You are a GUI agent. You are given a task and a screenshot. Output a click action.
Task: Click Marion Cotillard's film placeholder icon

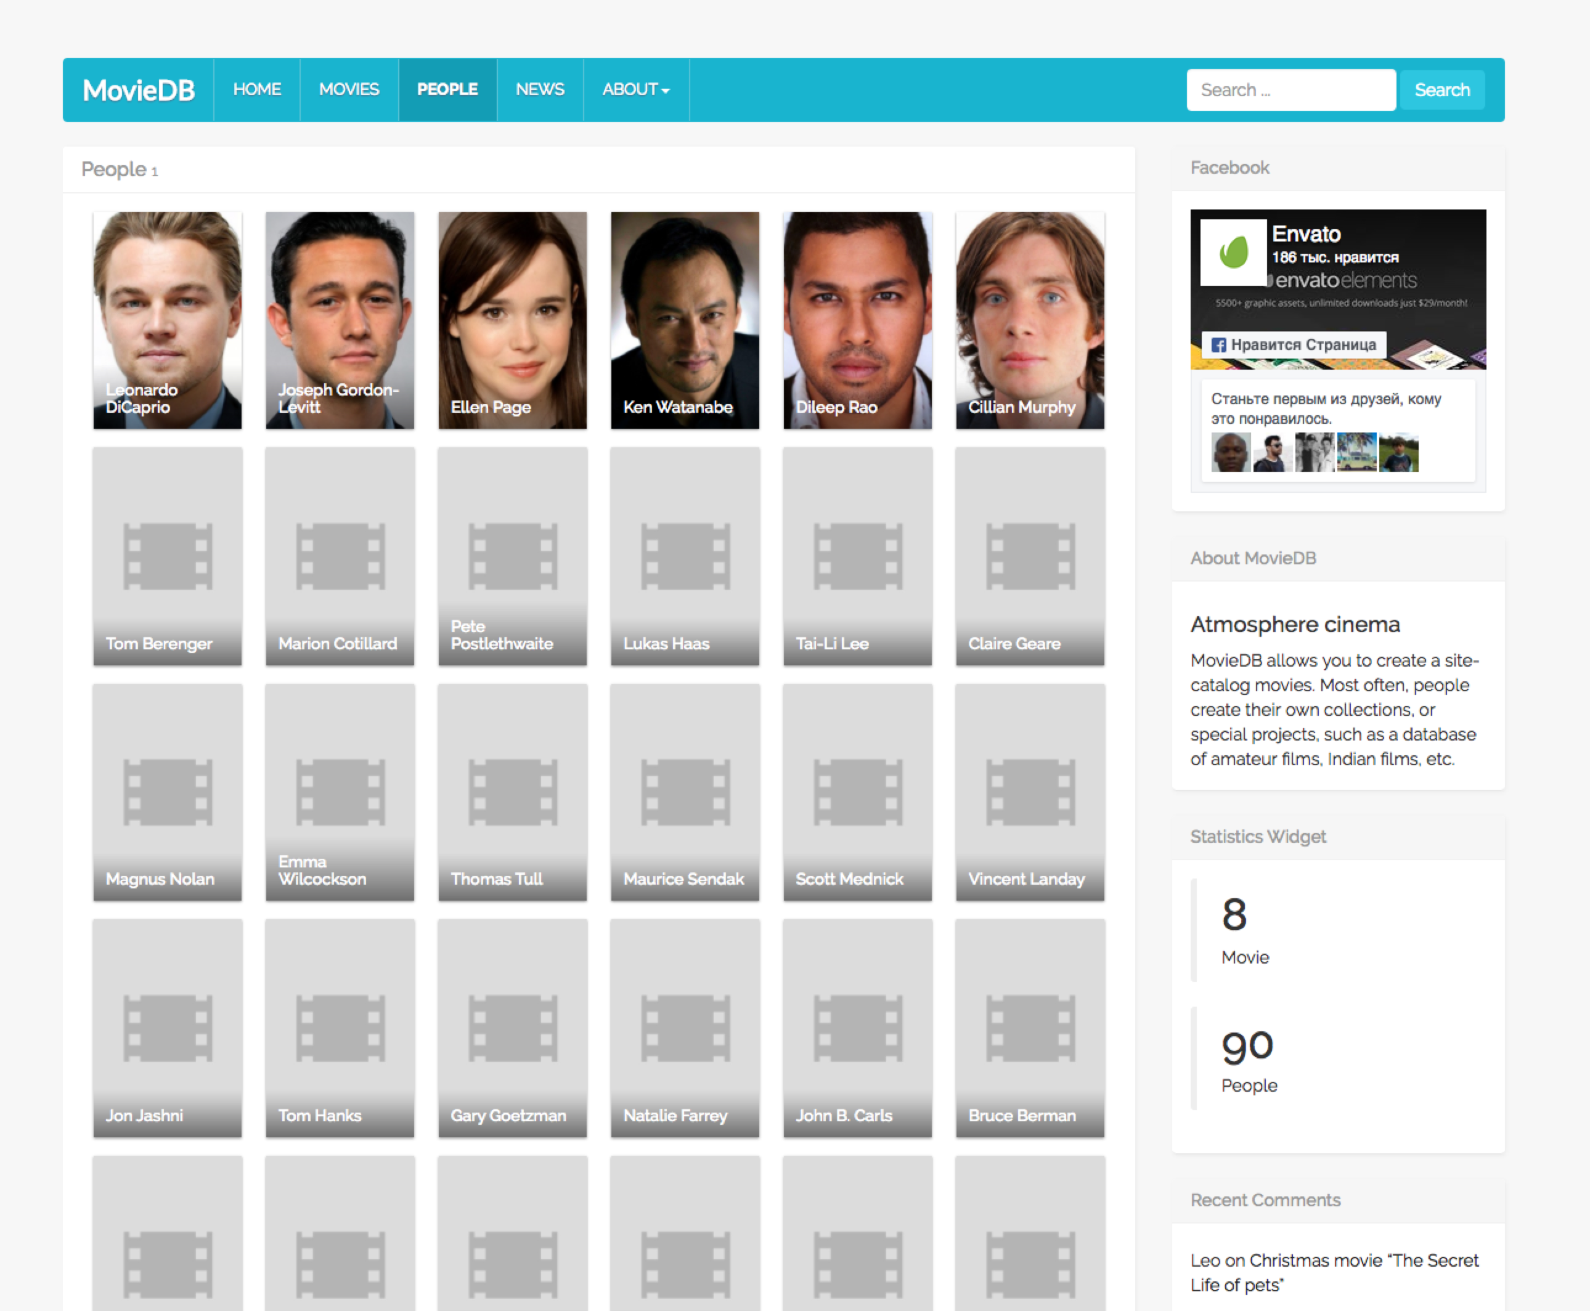click(340, 556)
